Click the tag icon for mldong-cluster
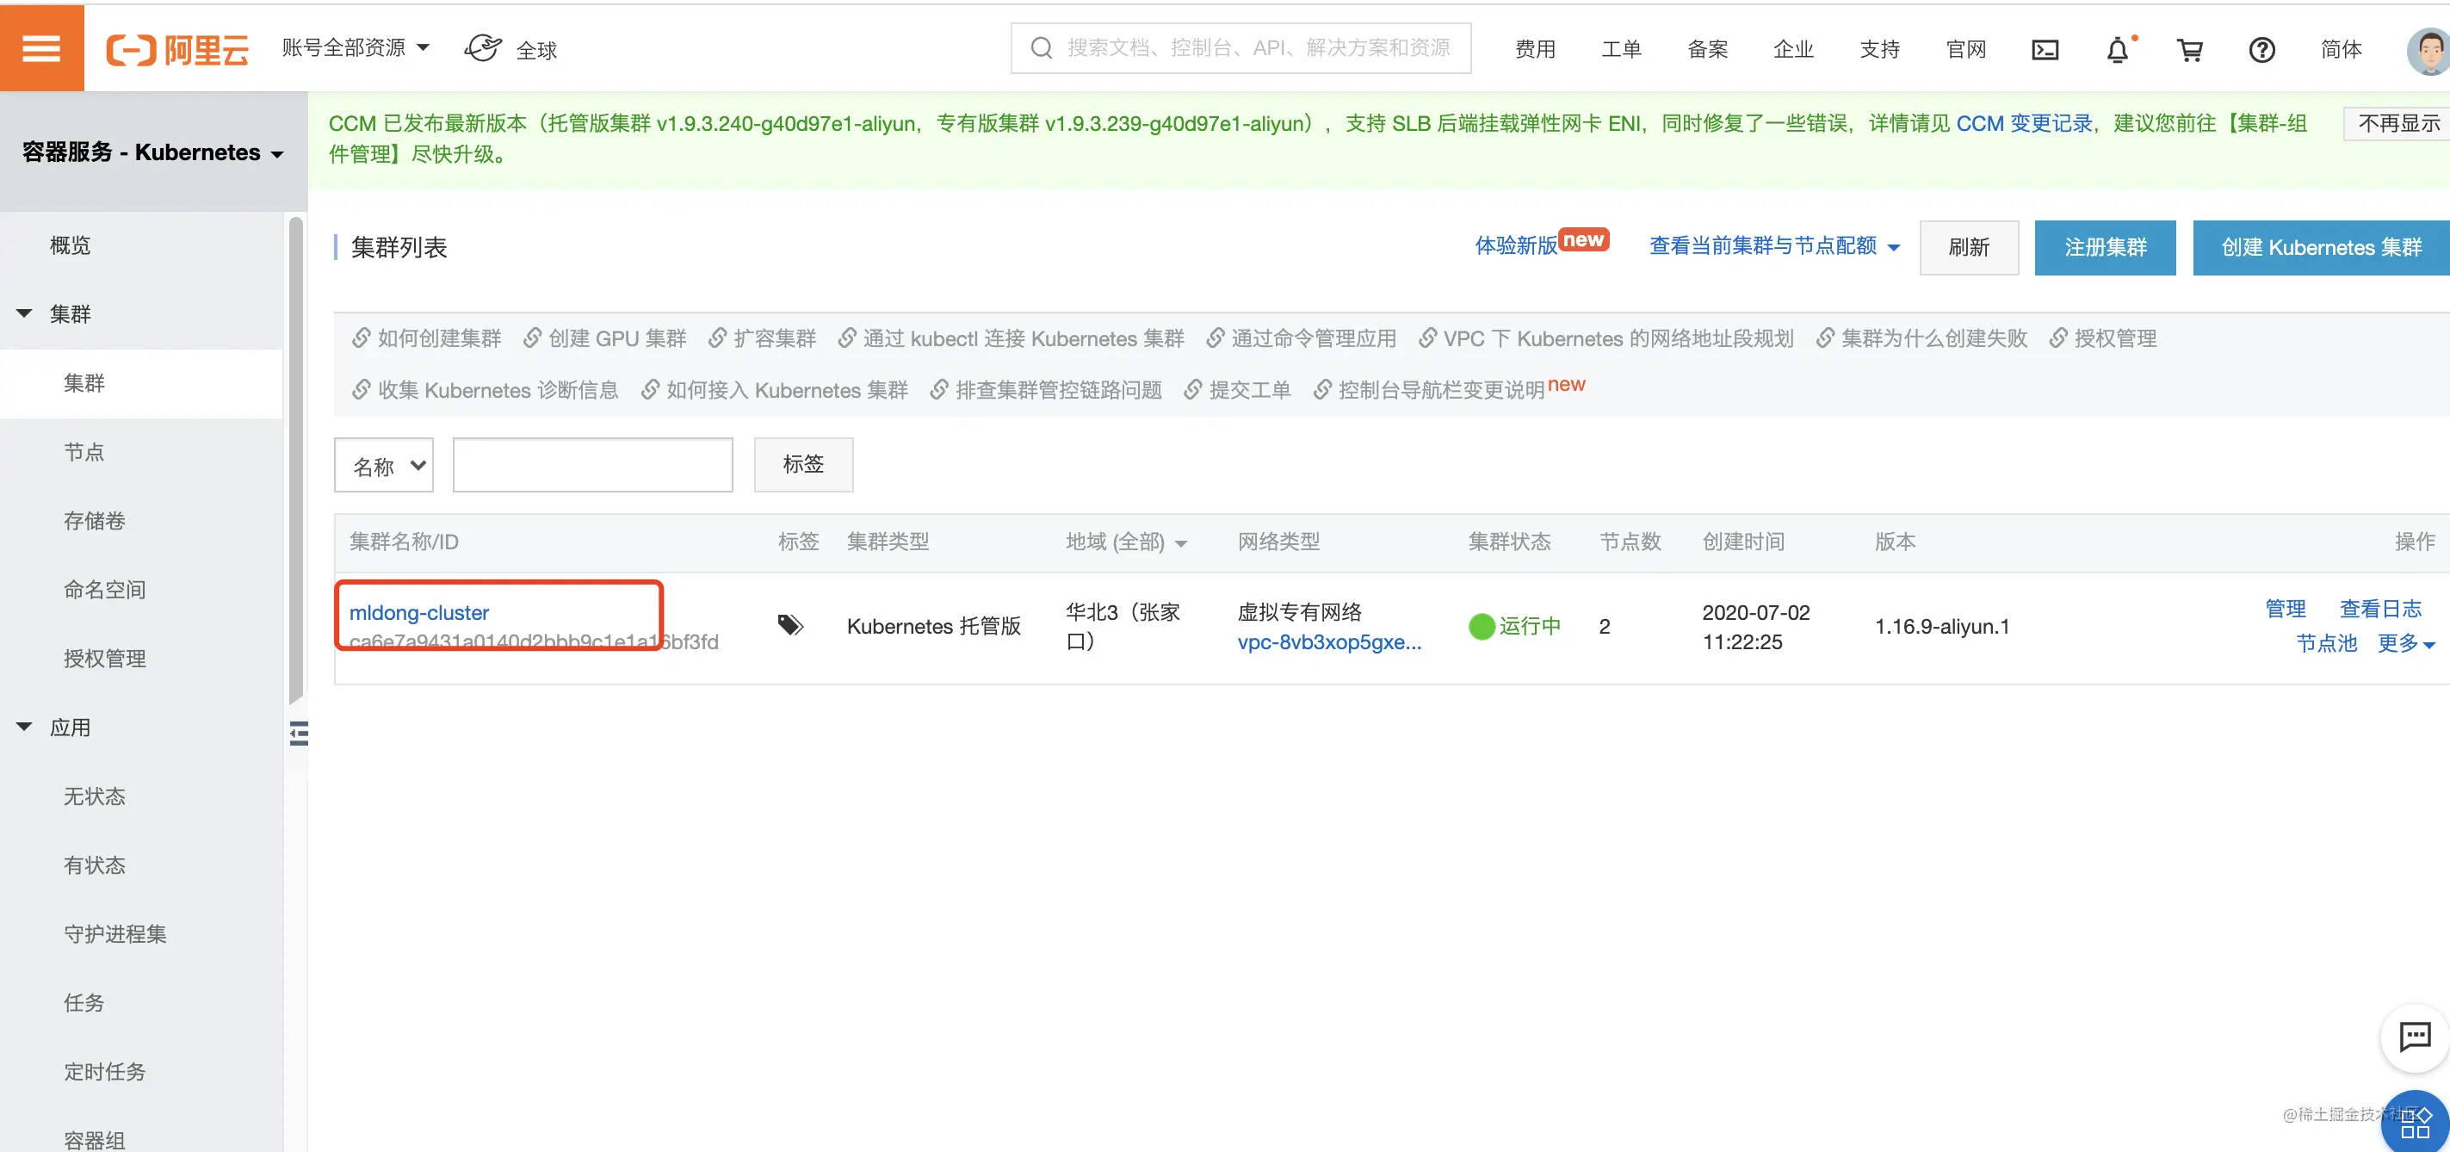The height and width of the screenshot is (1152, 2450). point(790,625)
